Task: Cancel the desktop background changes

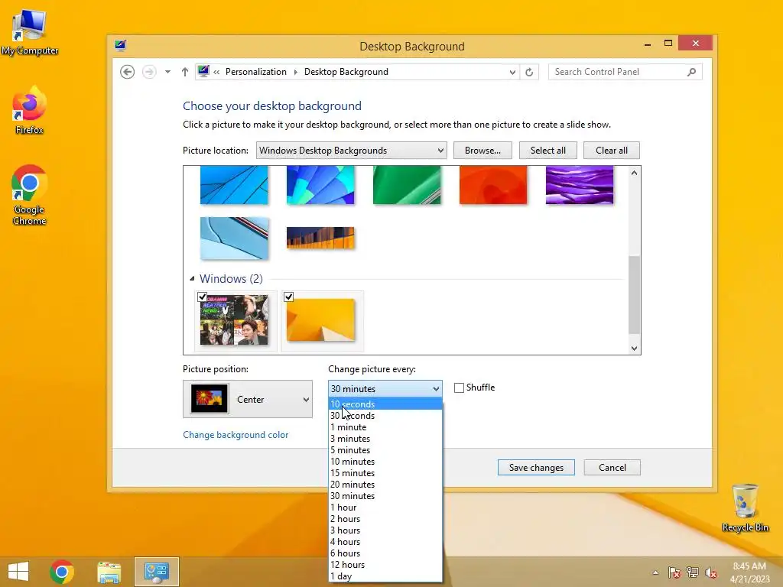Action: pos(612,467)
